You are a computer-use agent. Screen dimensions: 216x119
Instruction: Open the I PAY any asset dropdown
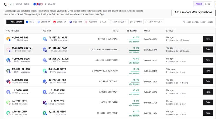coord(118,22)
